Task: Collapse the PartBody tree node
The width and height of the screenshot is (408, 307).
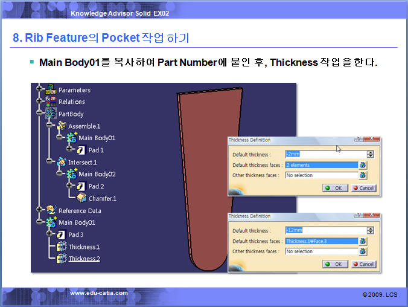Action: [x=40, y=113]
